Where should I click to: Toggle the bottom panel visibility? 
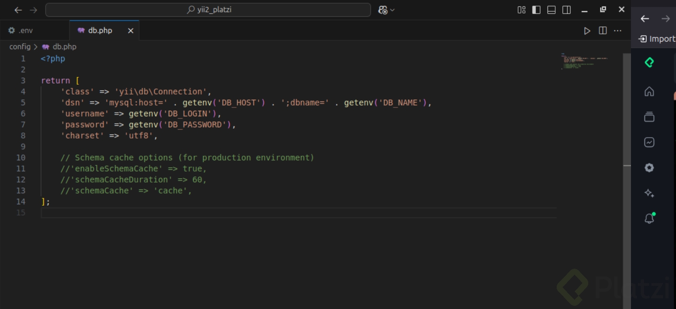click(552, 10)
